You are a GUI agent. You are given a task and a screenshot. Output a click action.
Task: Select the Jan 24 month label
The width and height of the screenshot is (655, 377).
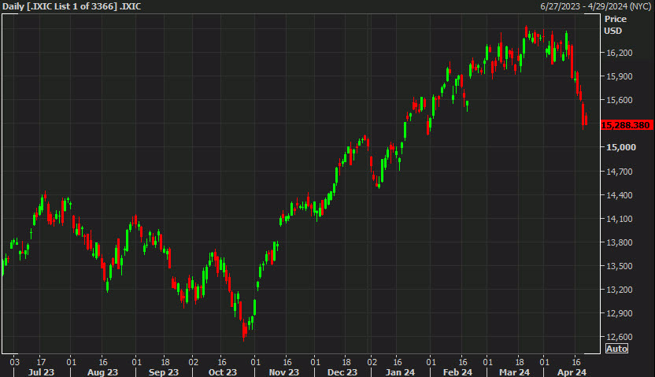(400, 372)
